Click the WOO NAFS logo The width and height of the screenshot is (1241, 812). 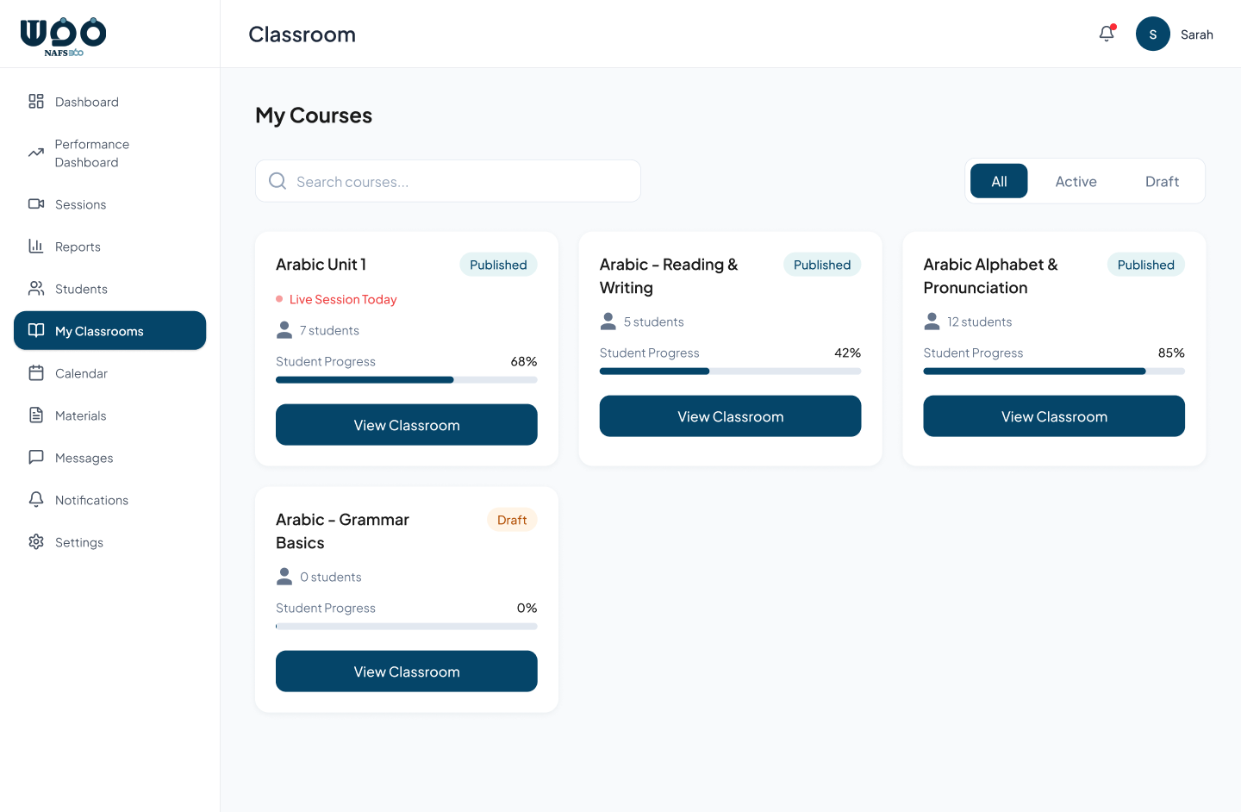pos(63,34)
